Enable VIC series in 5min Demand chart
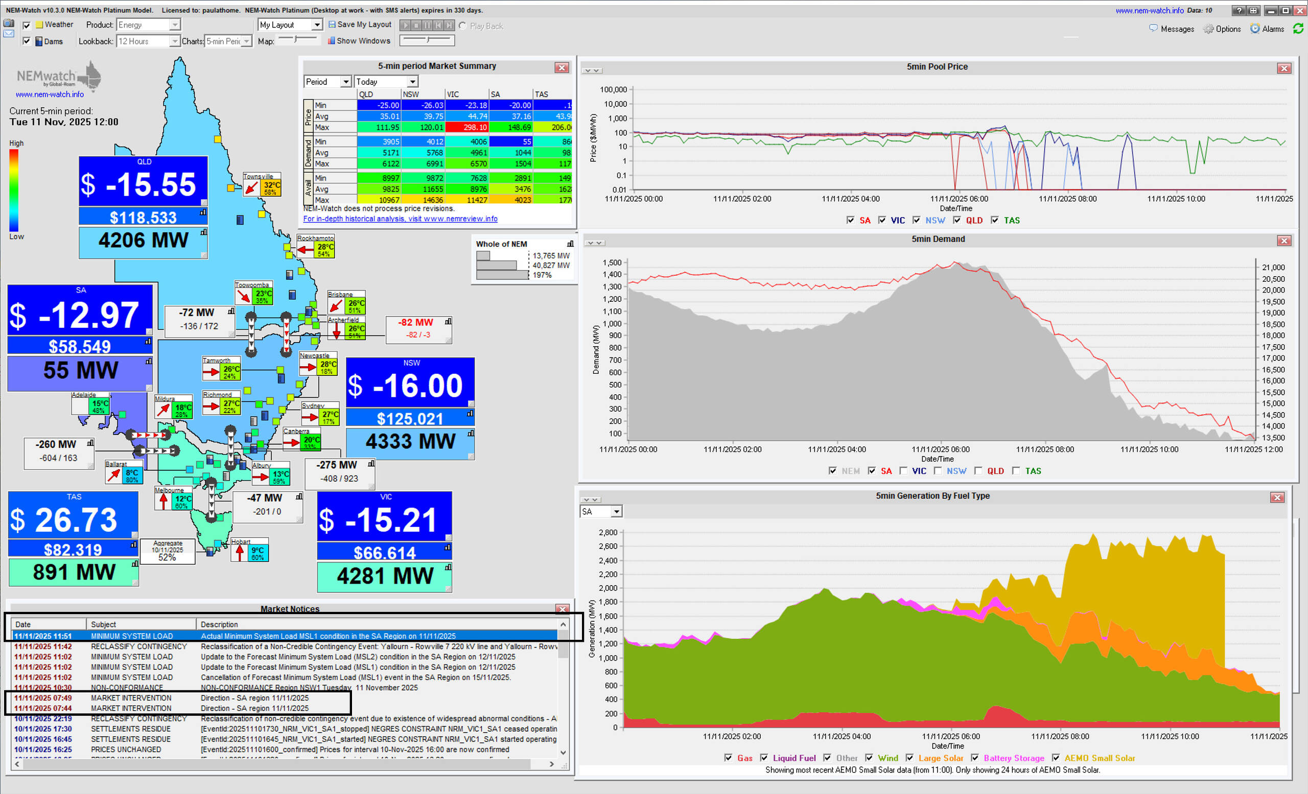The image size is (1308, 794). click(903, 471)
